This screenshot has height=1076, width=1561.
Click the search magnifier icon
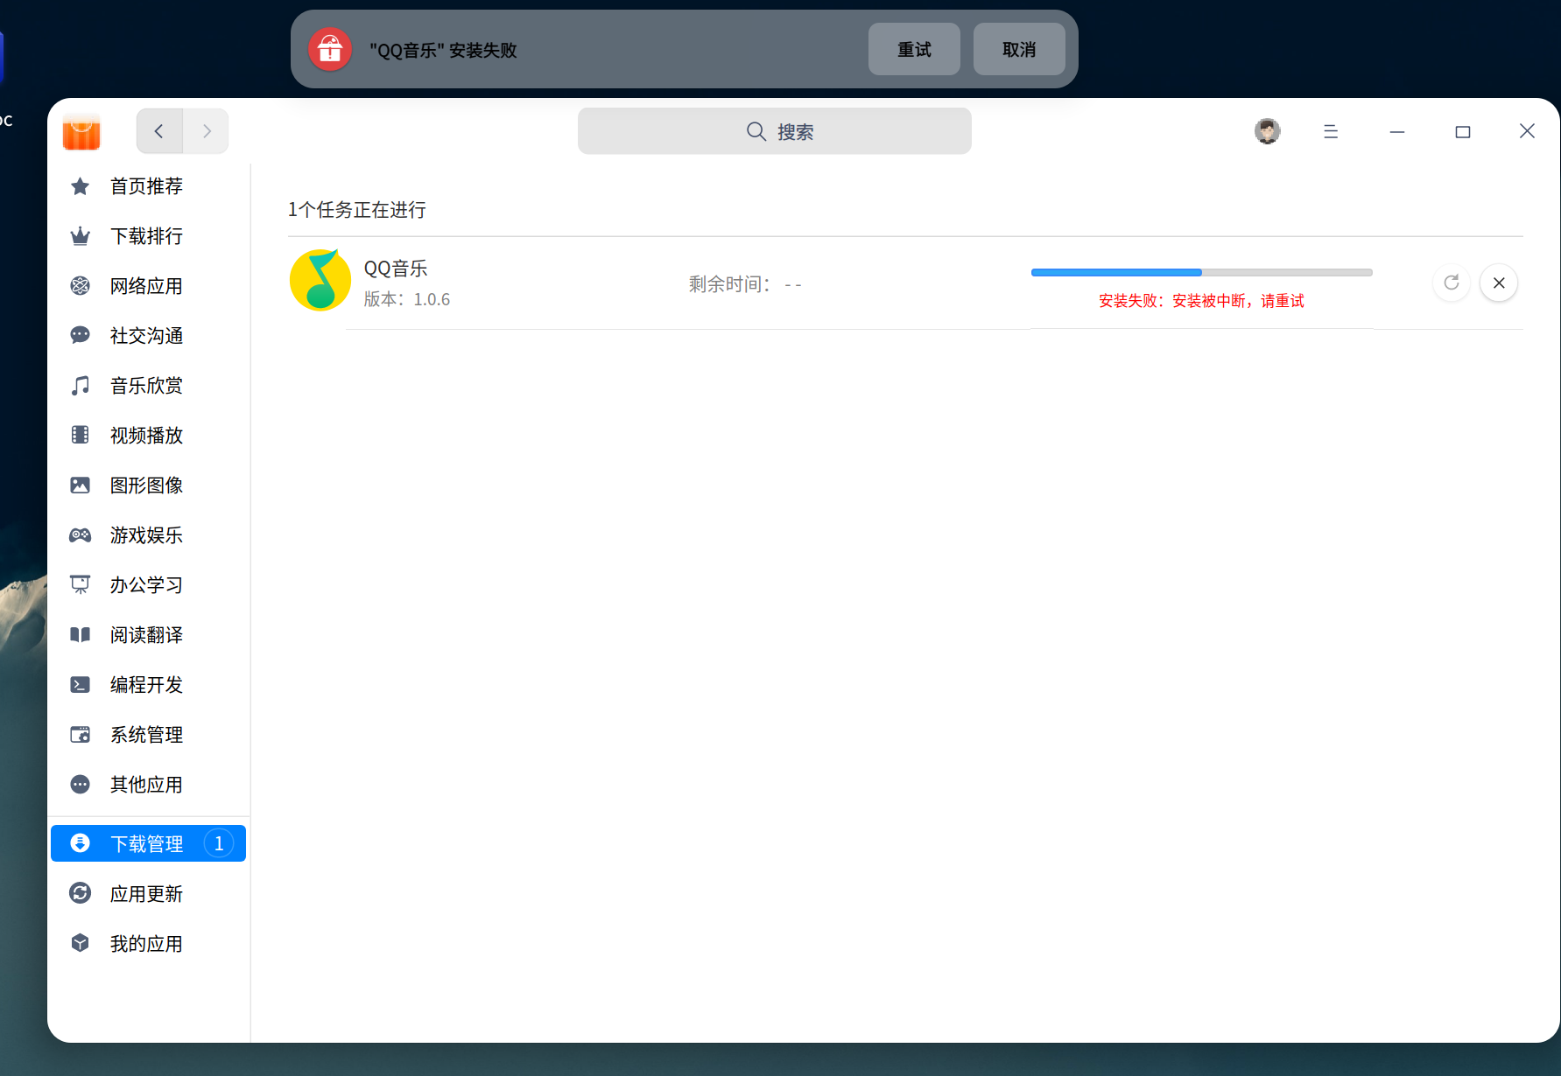click(x=756, y=131)
